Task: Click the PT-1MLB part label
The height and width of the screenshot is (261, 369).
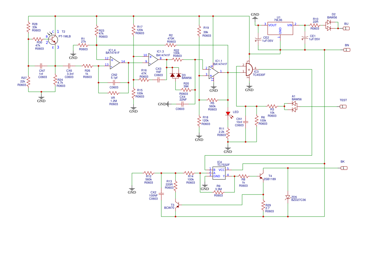Action: pyautogui.click(x=64, y=37)
